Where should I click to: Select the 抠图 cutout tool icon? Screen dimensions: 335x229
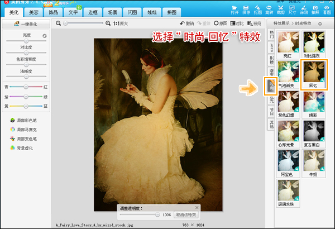(x=258, y=7)
